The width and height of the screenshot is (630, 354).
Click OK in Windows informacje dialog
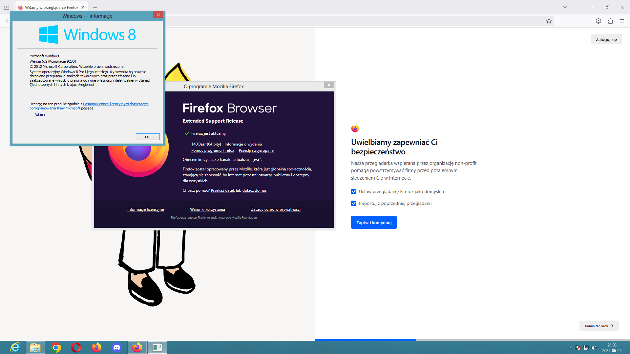pyautogui.click(x=148, y=137)
